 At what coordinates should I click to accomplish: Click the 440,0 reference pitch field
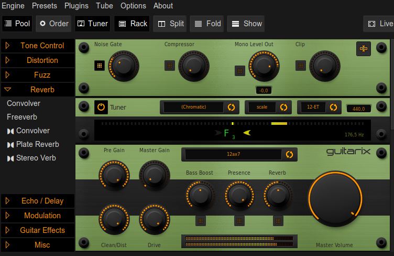pyautogui.click(x=358, y=109)
